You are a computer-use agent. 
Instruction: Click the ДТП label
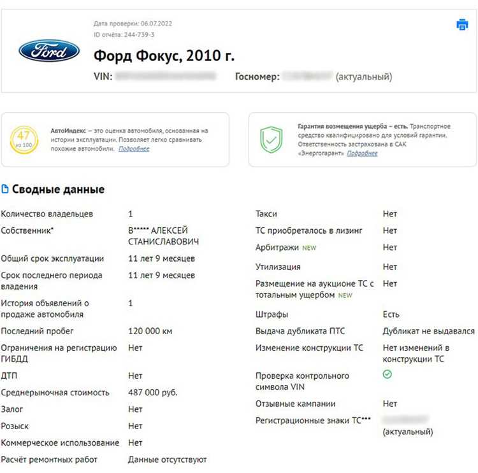[9, 376]
